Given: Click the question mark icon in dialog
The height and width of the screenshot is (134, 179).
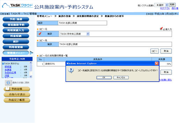Looking at the screenshot, I should coord(71,70).
